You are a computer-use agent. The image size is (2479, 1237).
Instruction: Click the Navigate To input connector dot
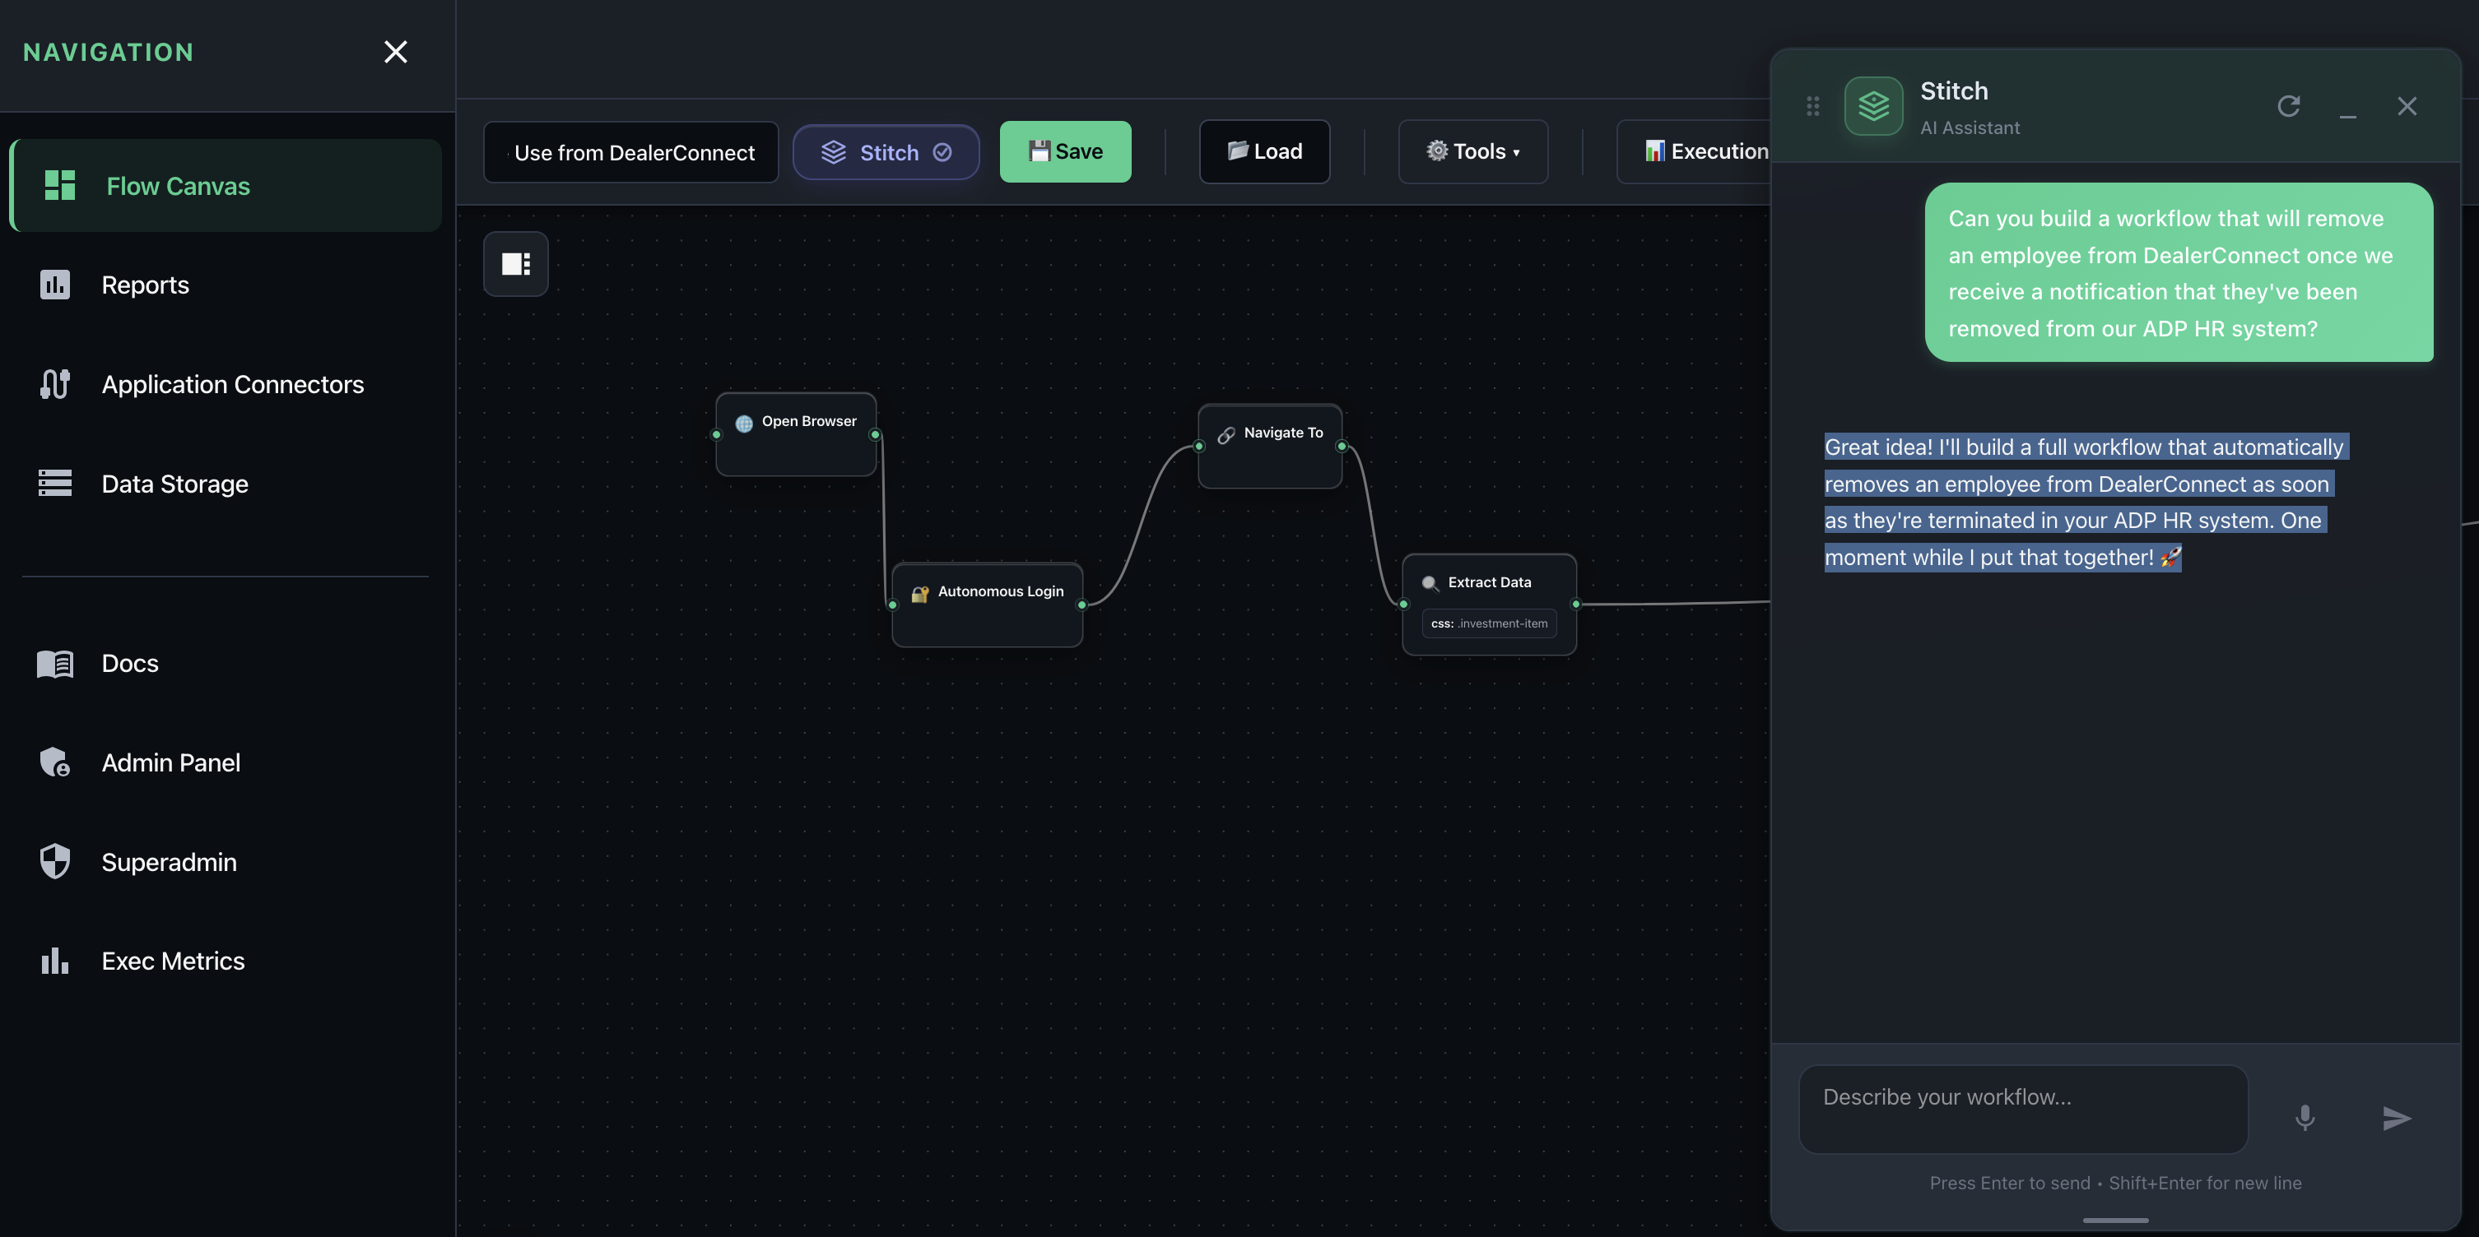pos(1199,447)
